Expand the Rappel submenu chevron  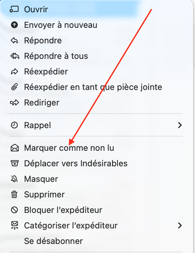180,125
